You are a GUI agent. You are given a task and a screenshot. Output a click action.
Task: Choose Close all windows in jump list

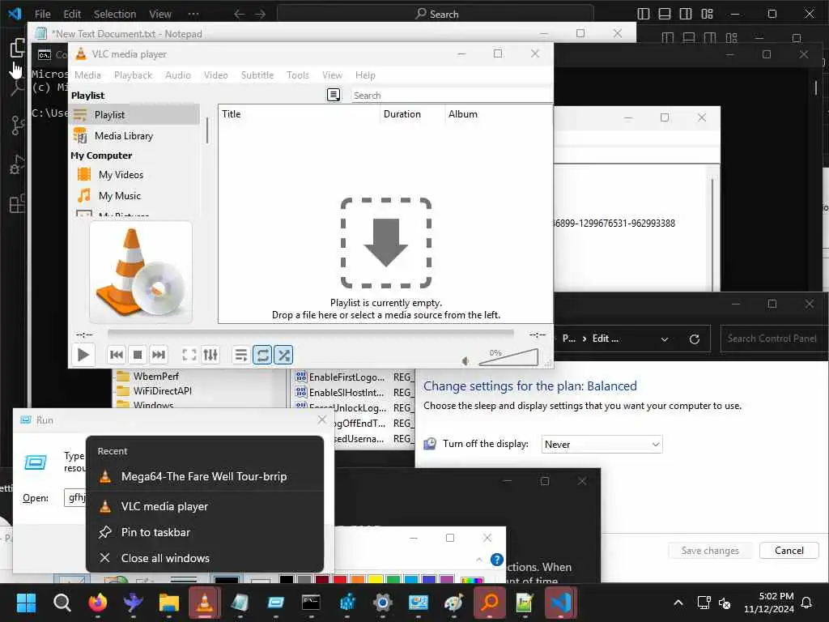[205, 559]
